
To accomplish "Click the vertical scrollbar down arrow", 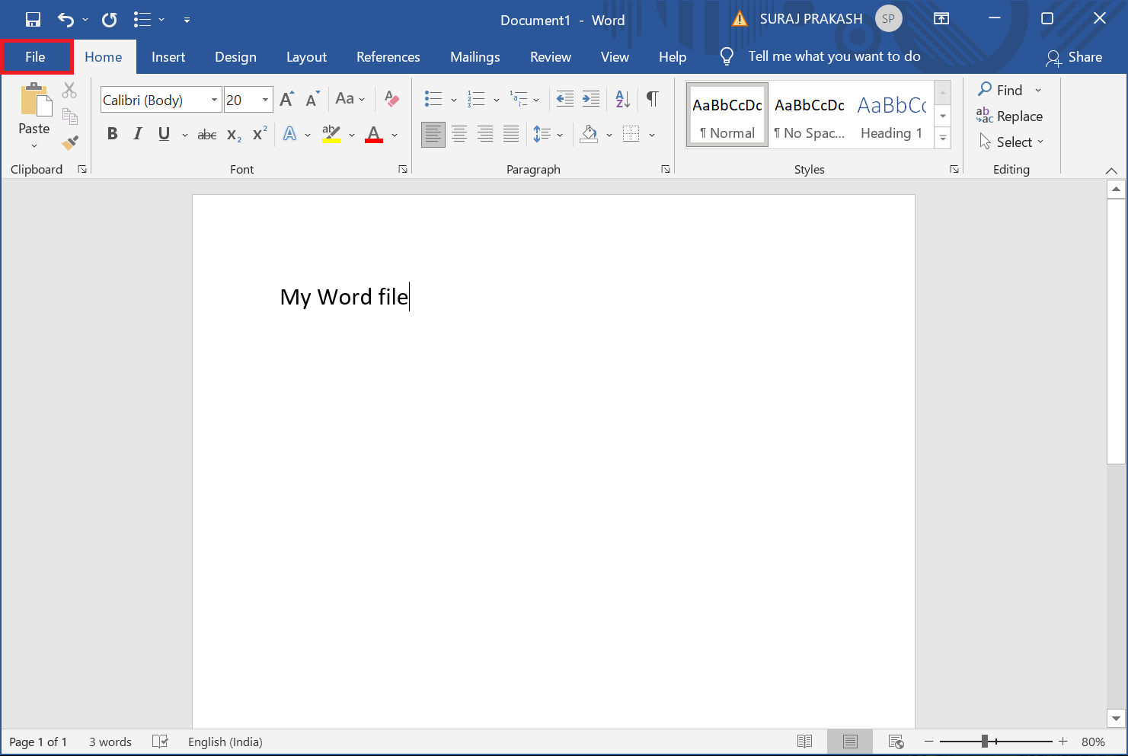I will pyautogui.click(x=1116, y=718).
